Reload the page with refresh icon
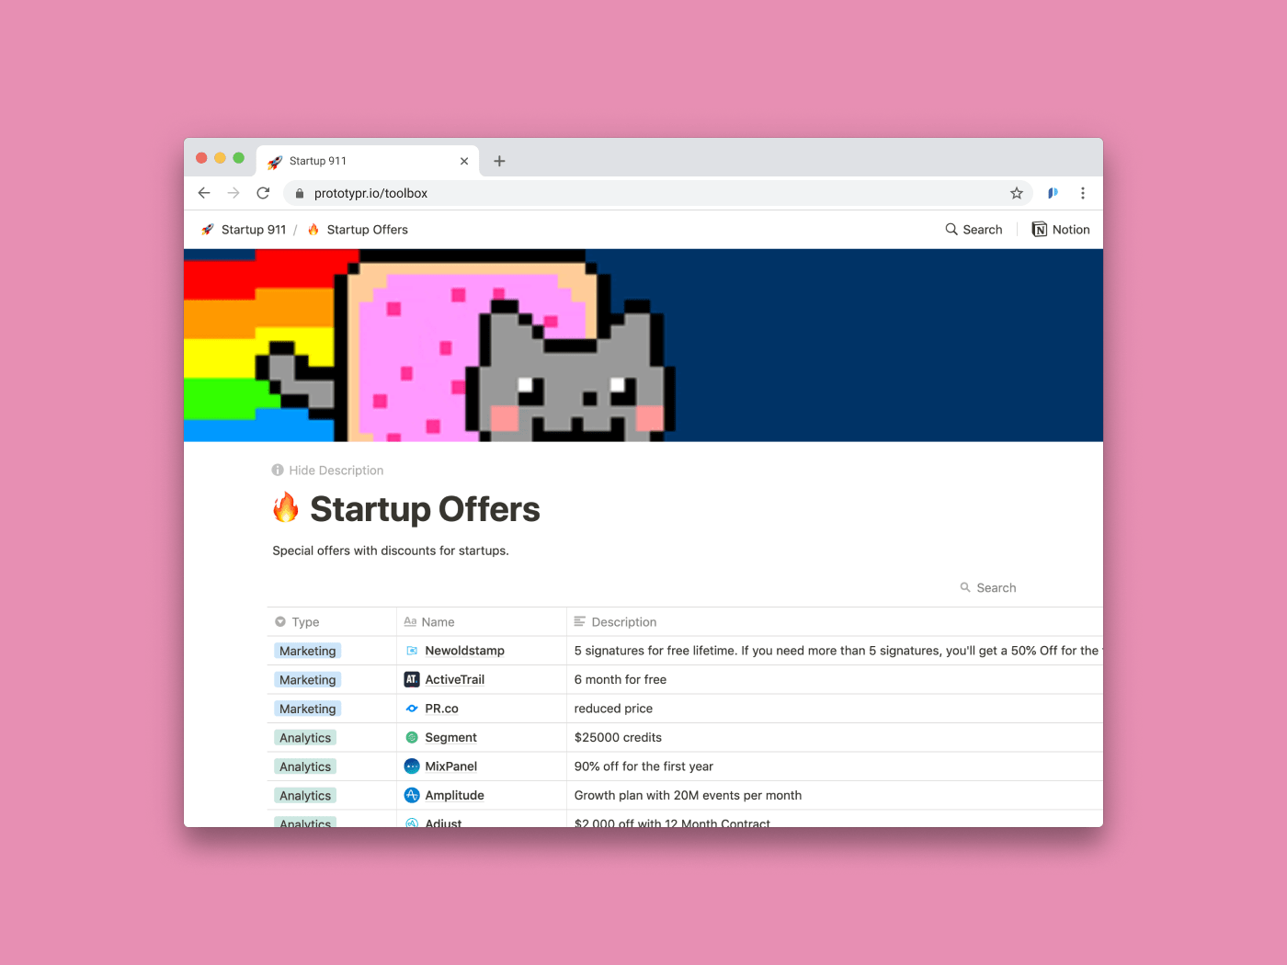This screenshot has height=965, width=1287. [263, 193]
